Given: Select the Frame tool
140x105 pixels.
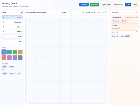Looking at the screenshot, I should click(x=12, y=37).
